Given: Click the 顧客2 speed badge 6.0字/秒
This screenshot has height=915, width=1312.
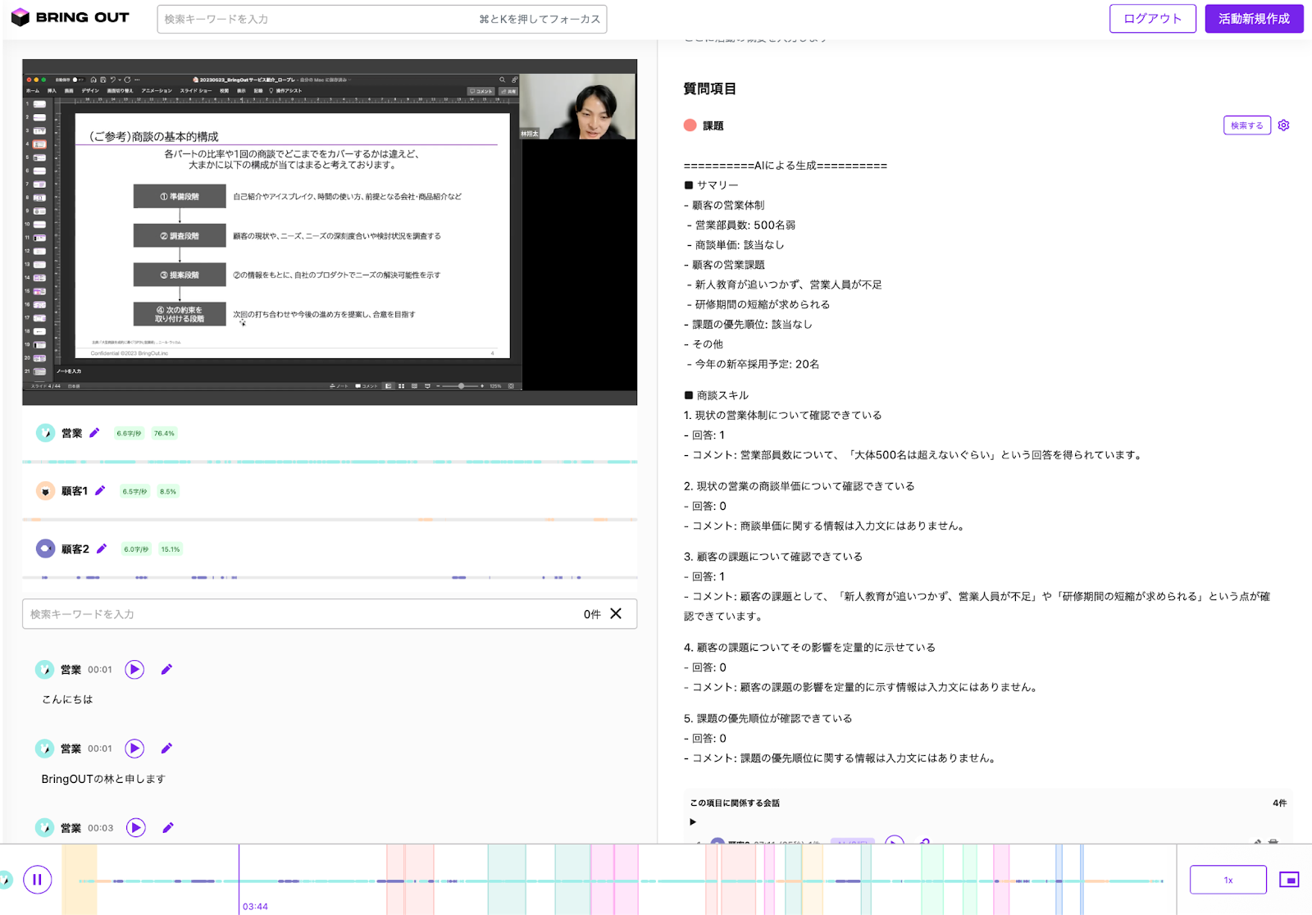Looking at the screenshot, I should click(136, 549).
